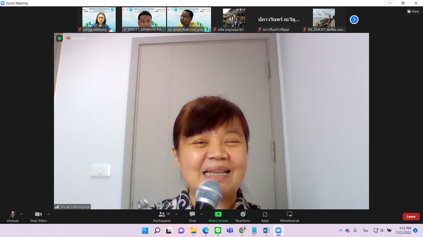Viewport: 423px width, 237px height.
Task: Expand the Participants options arrow
Action: pyautogui.click(x=176, y=214)
